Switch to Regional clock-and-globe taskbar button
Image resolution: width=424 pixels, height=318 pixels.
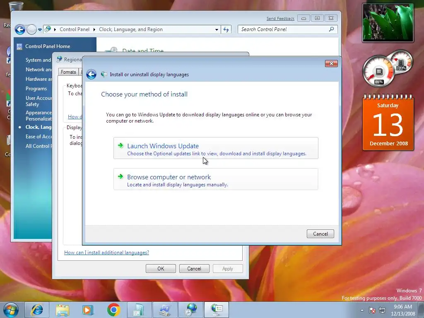click(190, 310)
